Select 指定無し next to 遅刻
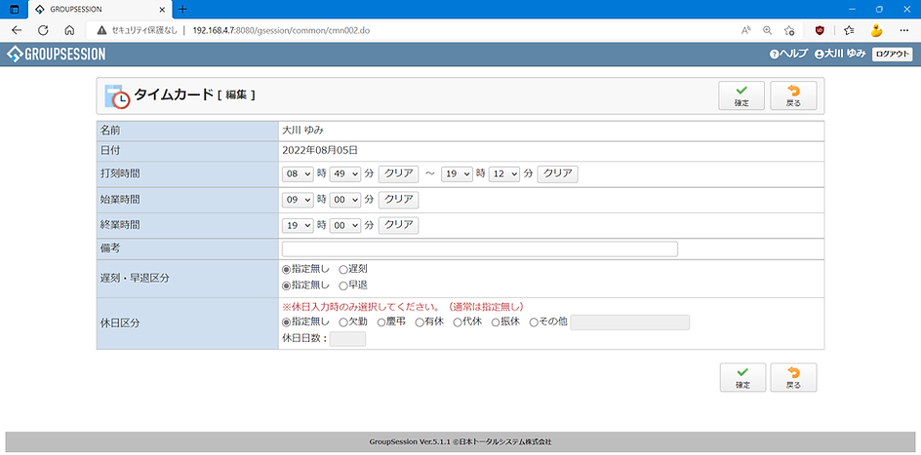Image resolution: width=921 pixels, height=455 pixels. 287,270
